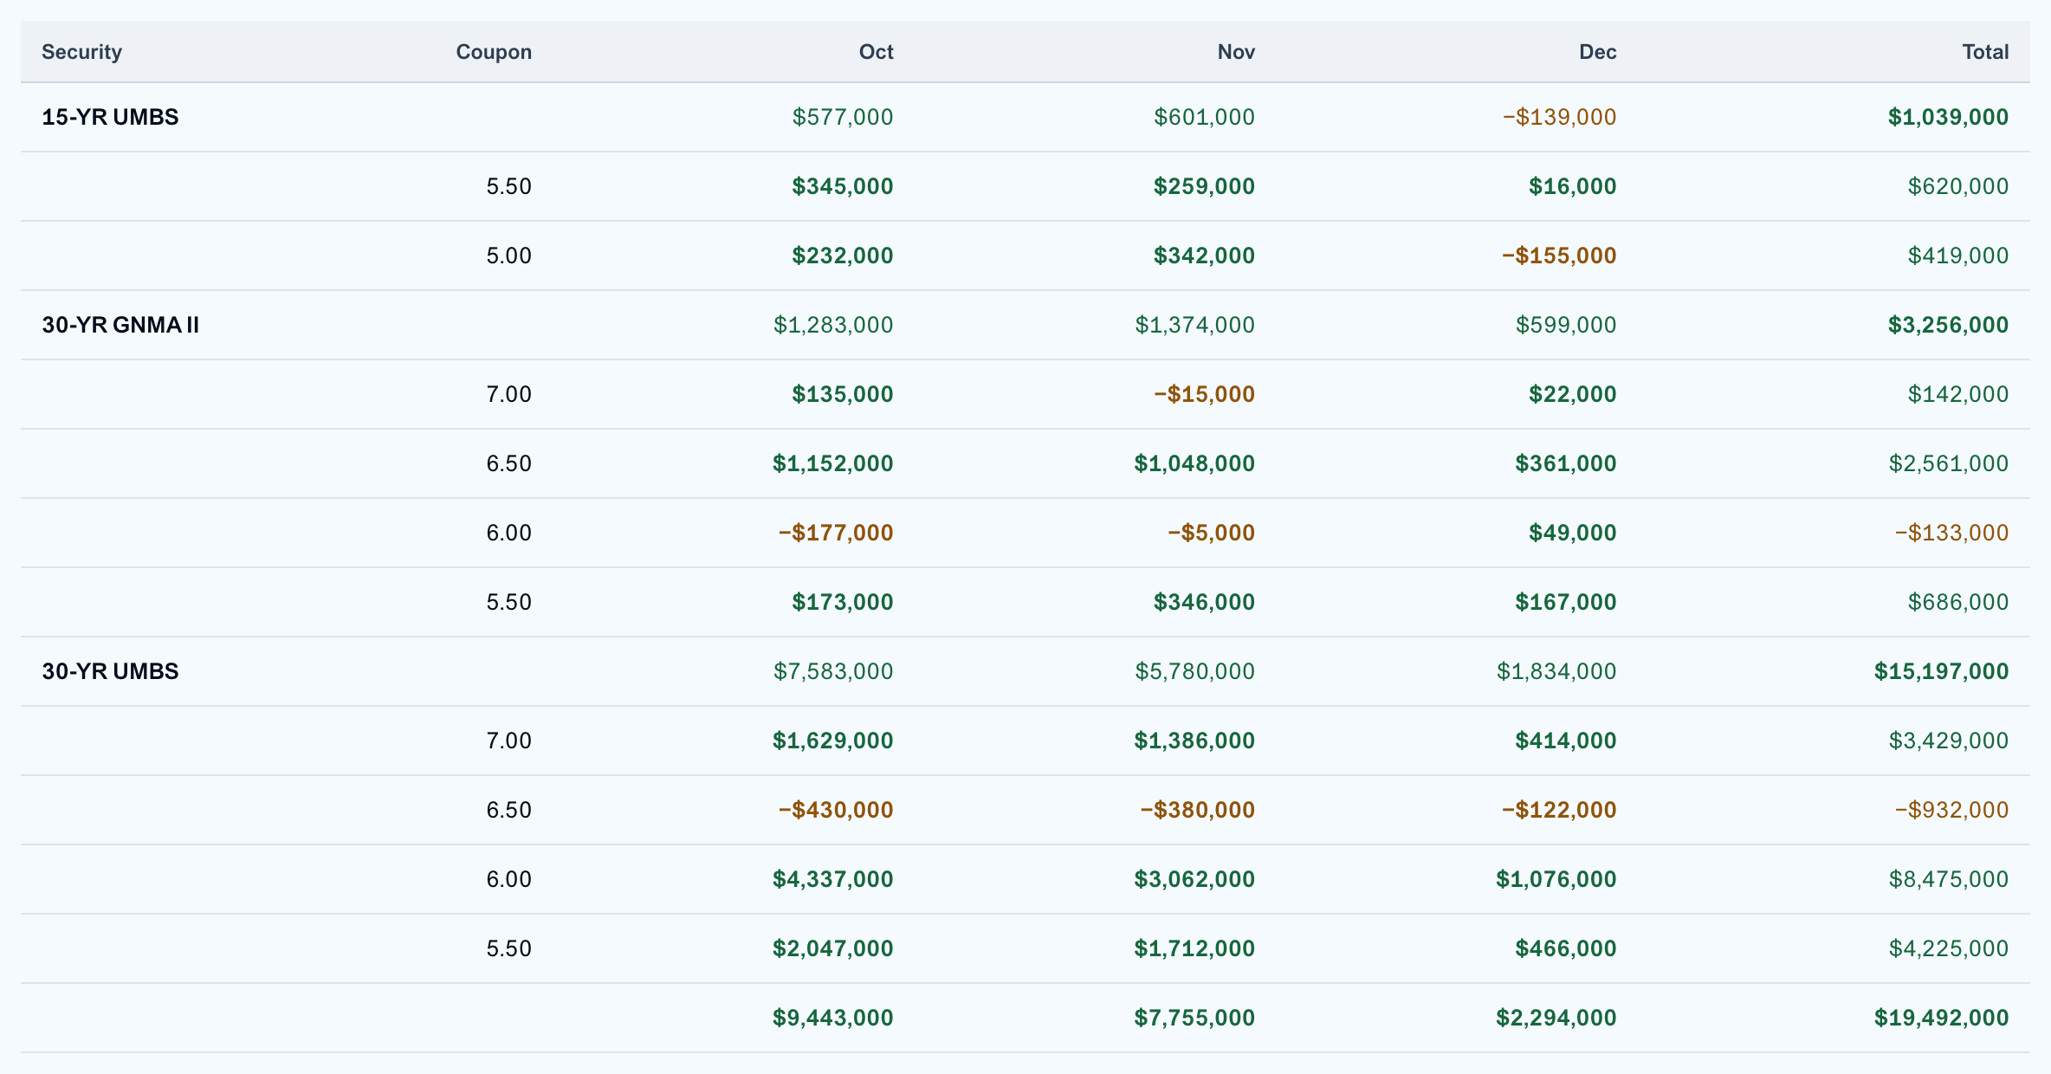
Task: Select the 30-YR GNMA II row label
Action: point(120,325)
